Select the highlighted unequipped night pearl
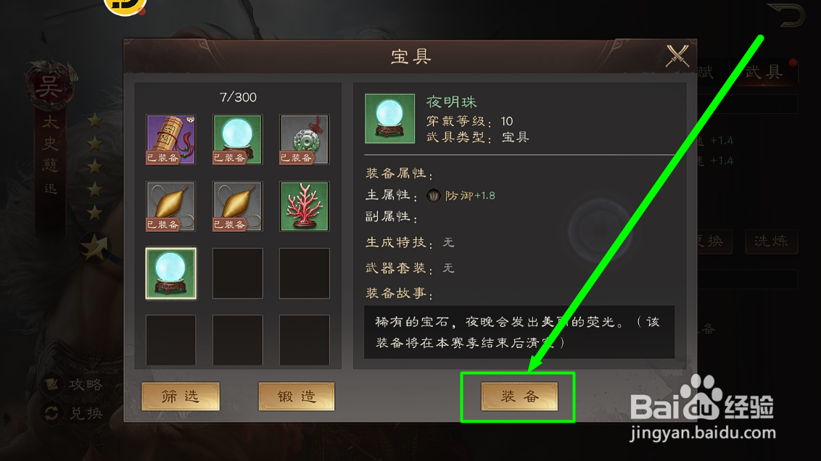Screen dimensions: 821x461 pyautogui.click(x=170, y=273)
